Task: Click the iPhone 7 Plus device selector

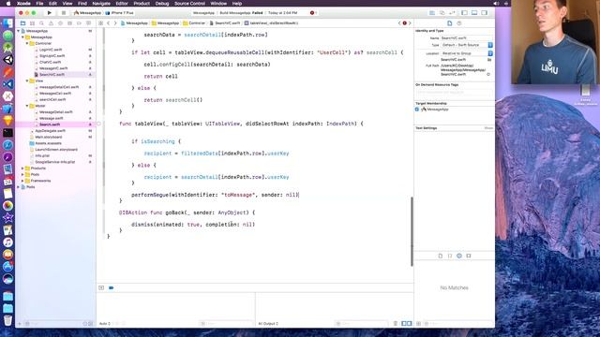Action: 119,13
